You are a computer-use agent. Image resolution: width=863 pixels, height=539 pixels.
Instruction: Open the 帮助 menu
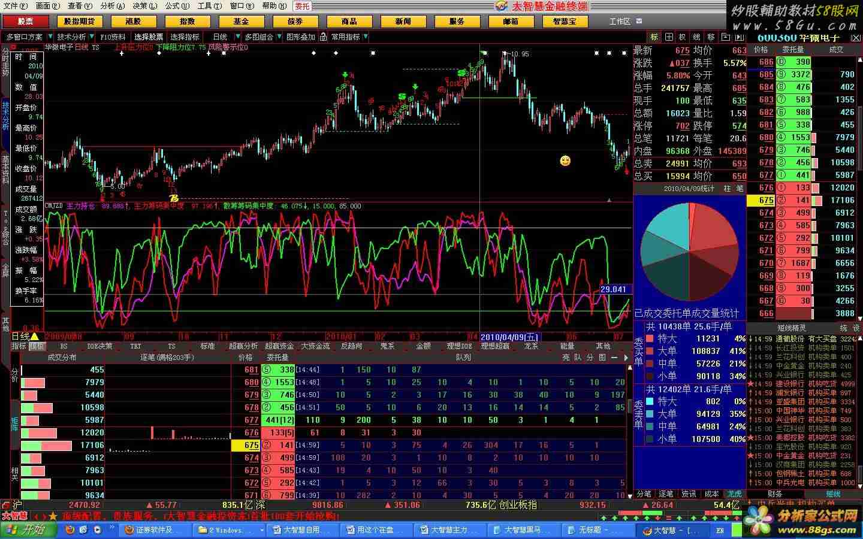pyautogui.click(x=274, y=6)
